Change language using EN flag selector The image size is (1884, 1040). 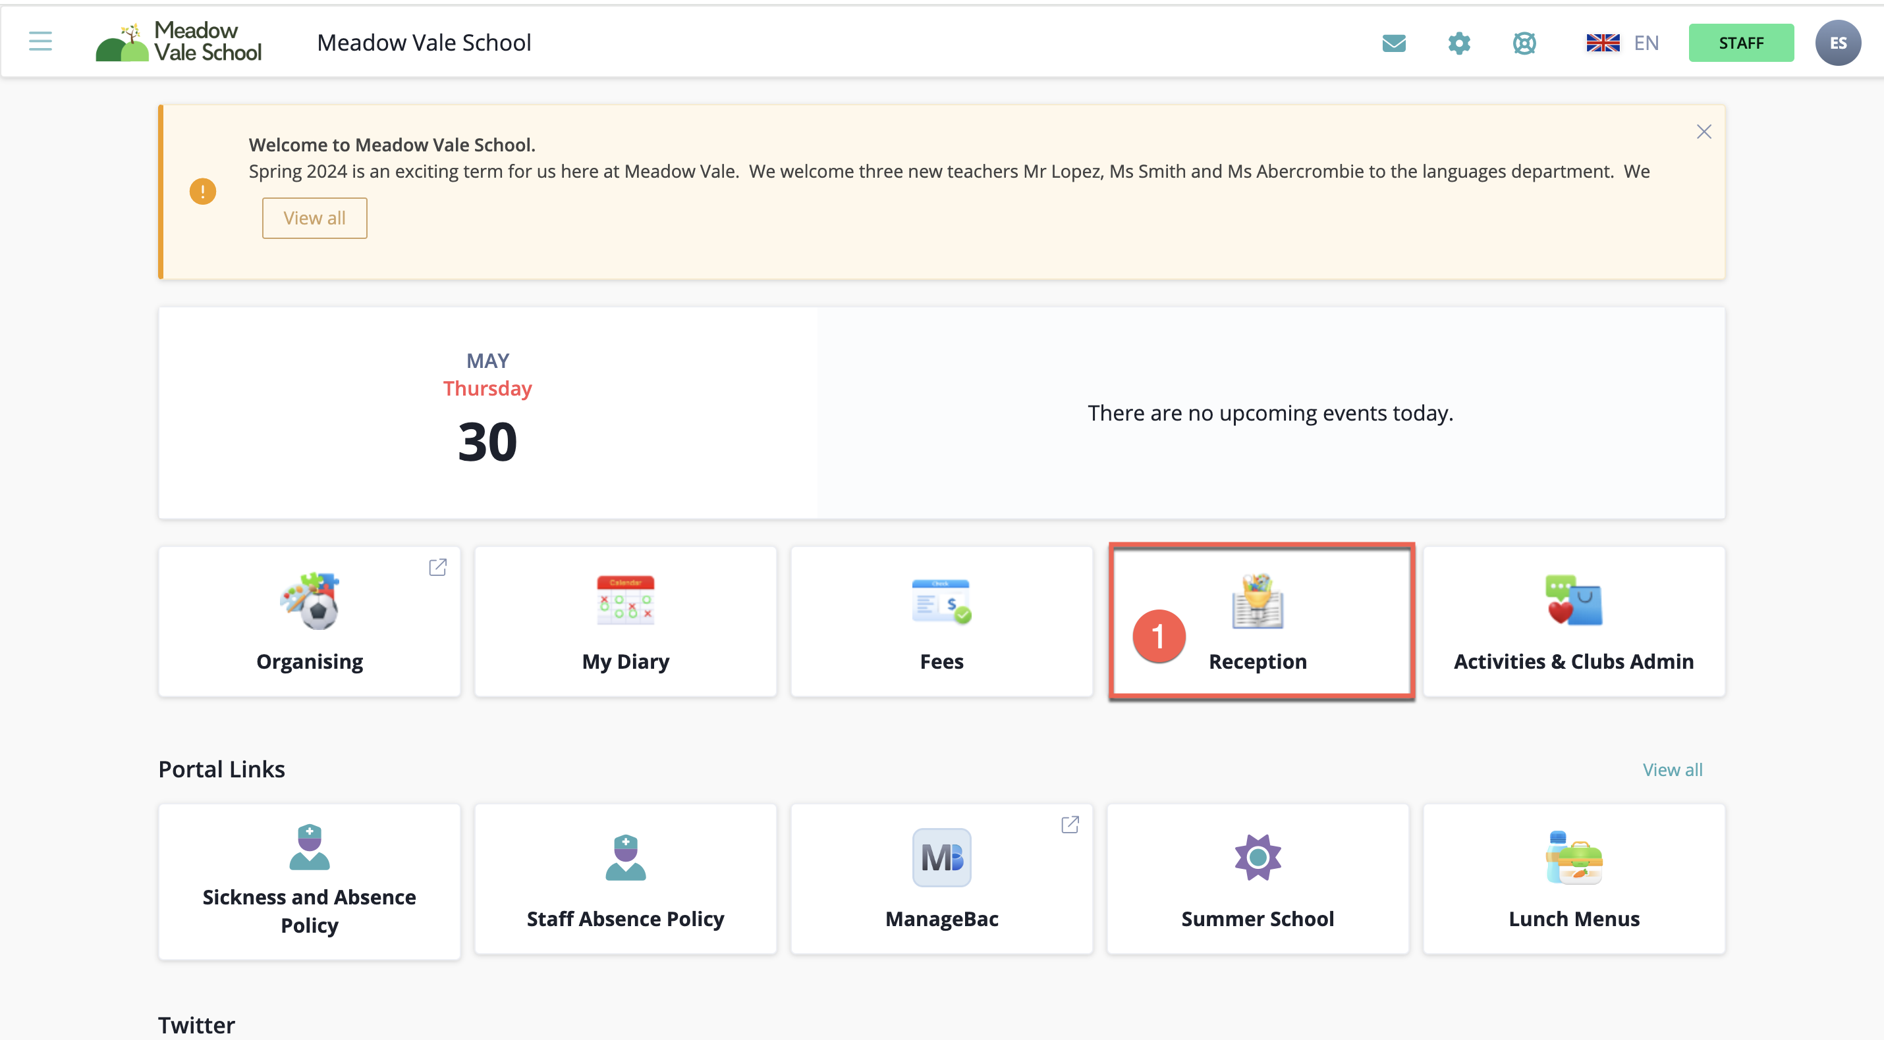click(1621, 43)
